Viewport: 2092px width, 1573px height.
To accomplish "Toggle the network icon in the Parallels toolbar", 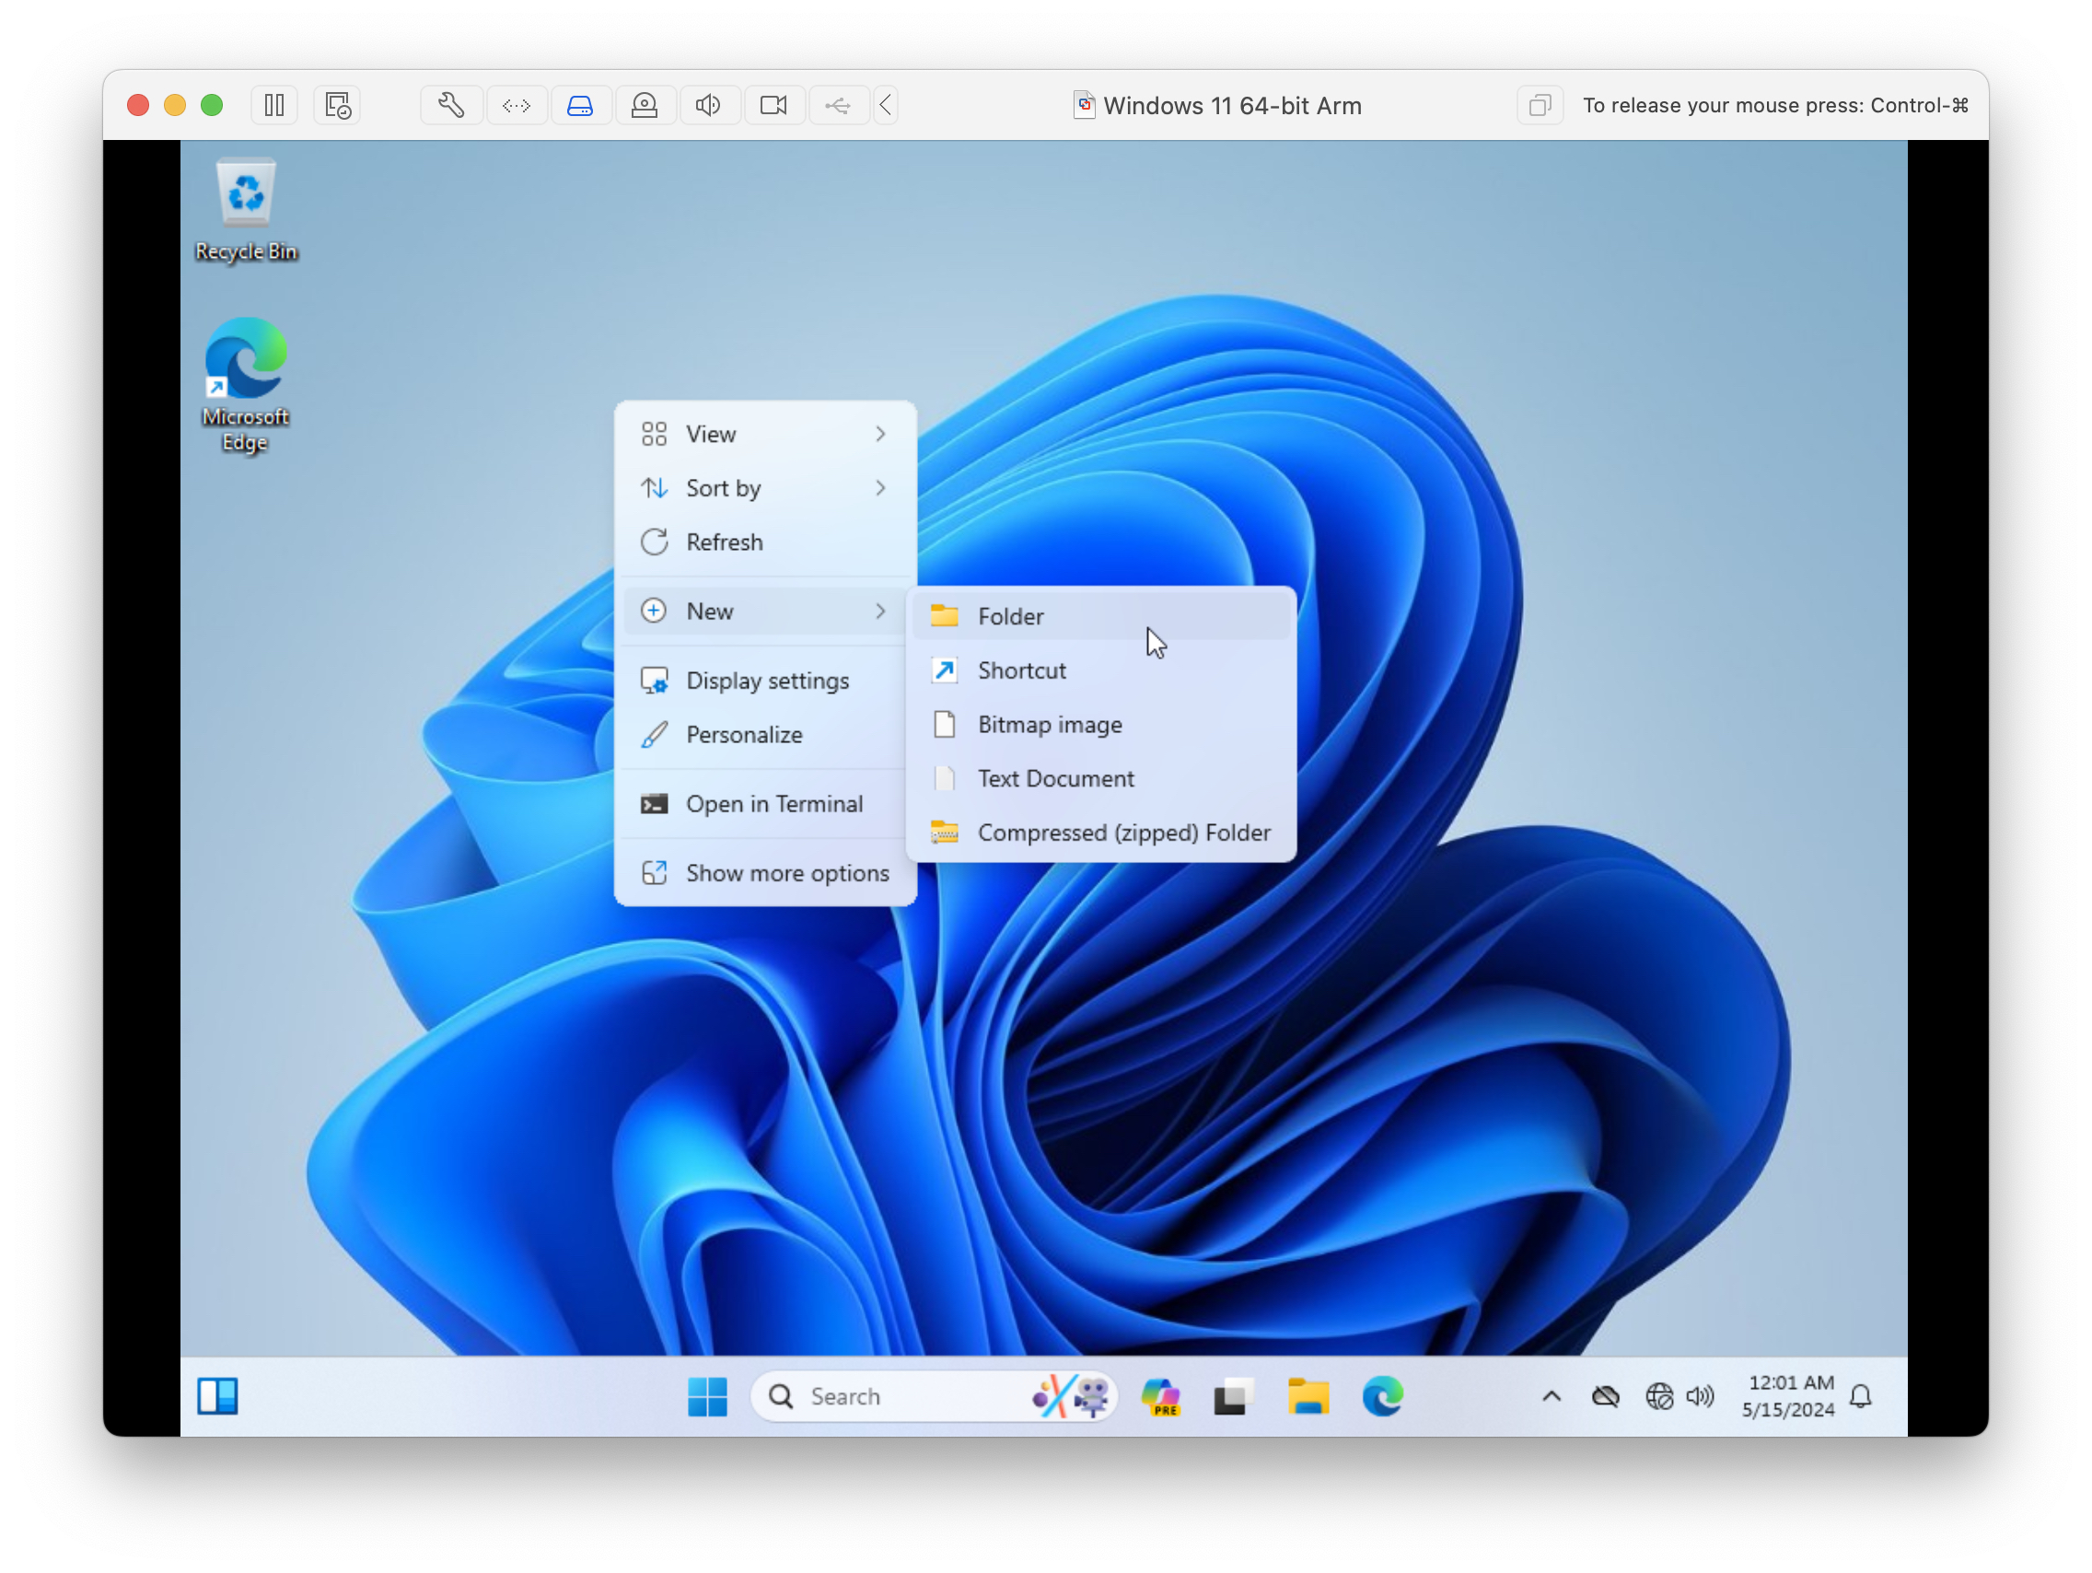I will click(517, 105).
